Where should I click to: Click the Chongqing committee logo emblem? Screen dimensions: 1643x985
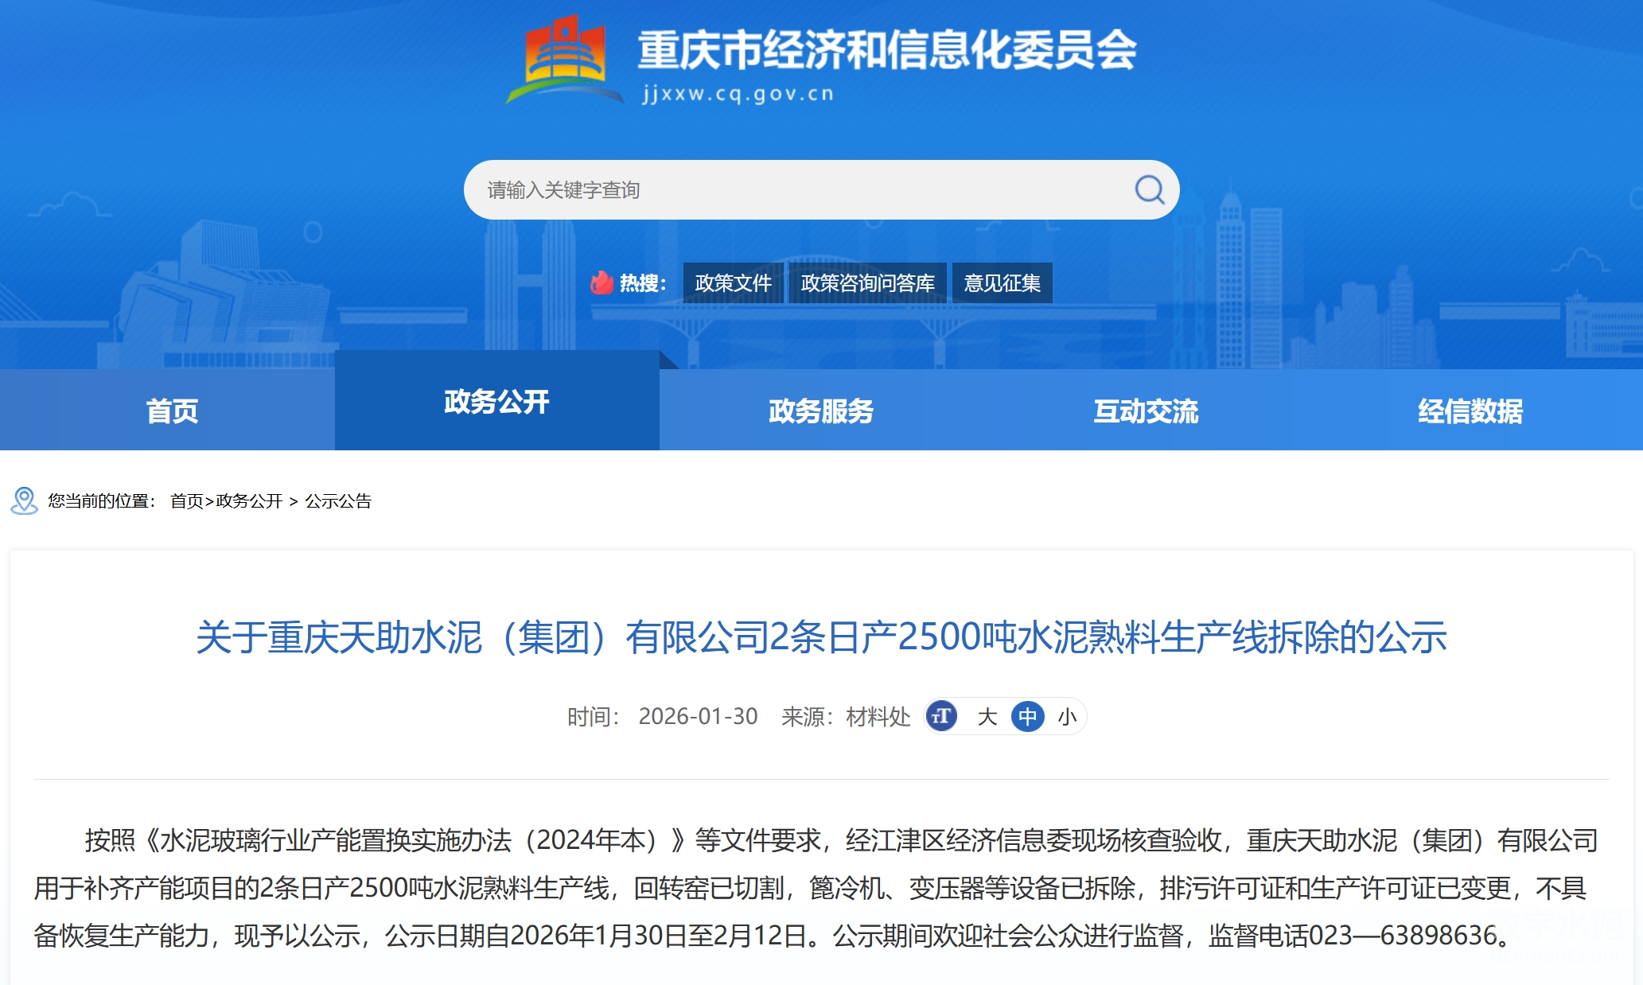coord(564,60)
